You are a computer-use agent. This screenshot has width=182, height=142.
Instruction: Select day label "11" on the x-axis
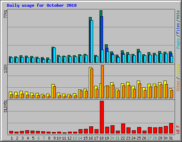[x=64, y=138]
